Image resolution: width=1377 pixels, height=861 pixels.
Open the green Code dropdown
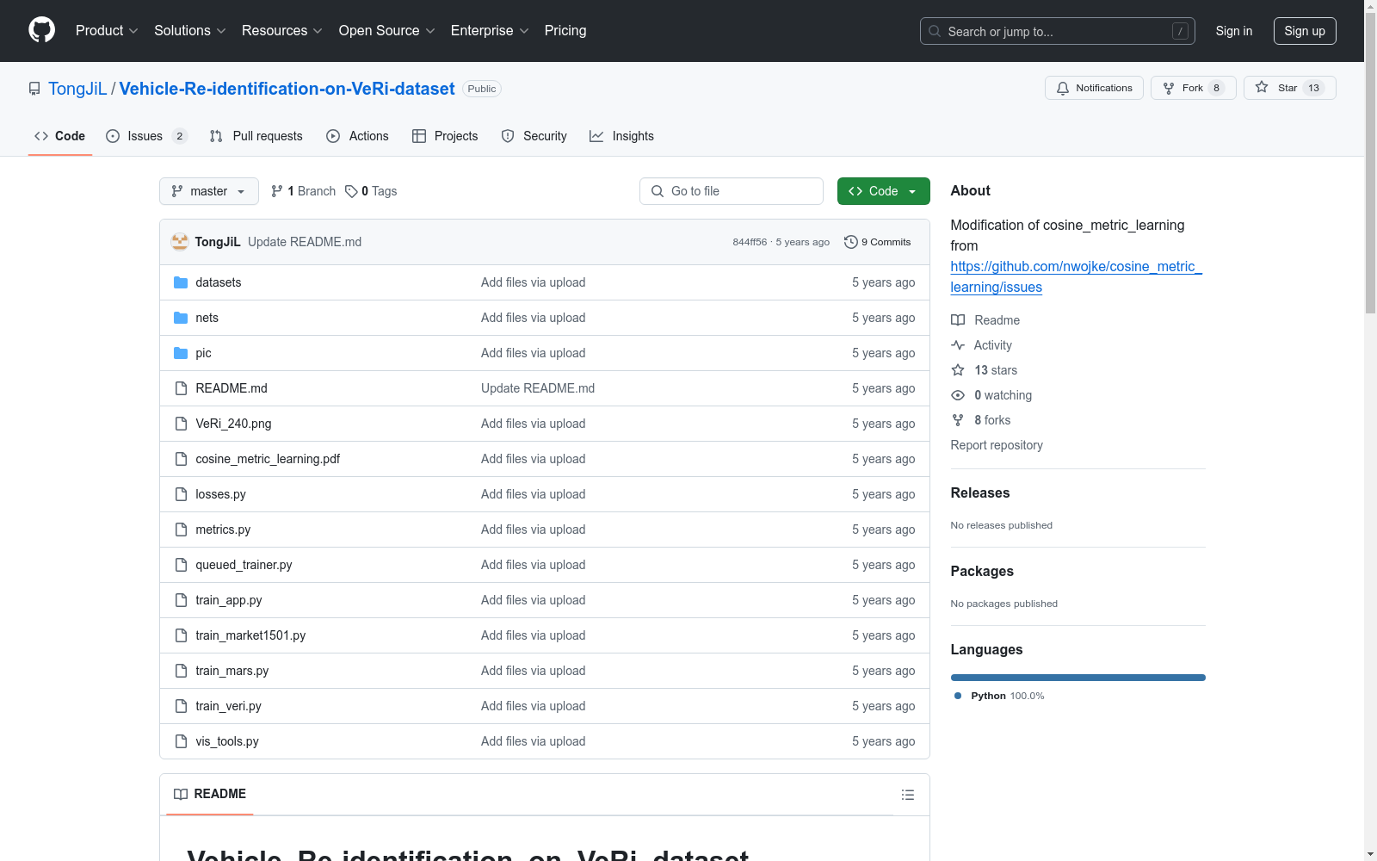(x=883, y=191)
